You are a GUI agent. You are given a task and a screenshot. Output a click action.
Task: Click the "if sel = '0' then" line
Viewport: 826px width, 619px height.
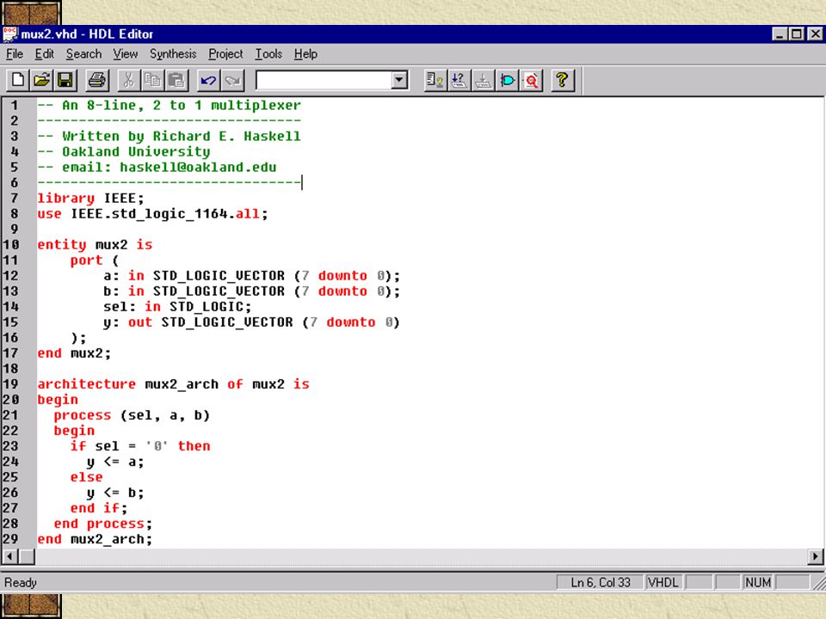tap(140, 446)
